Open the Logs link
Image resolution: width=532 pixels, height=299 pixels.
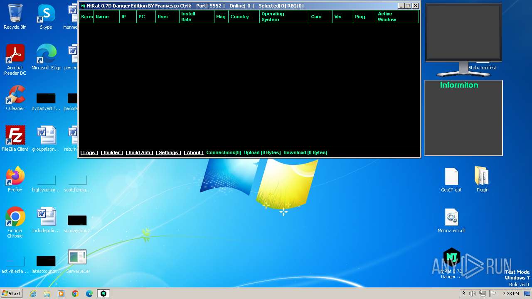pyautogui.click(x=89, y=152)
